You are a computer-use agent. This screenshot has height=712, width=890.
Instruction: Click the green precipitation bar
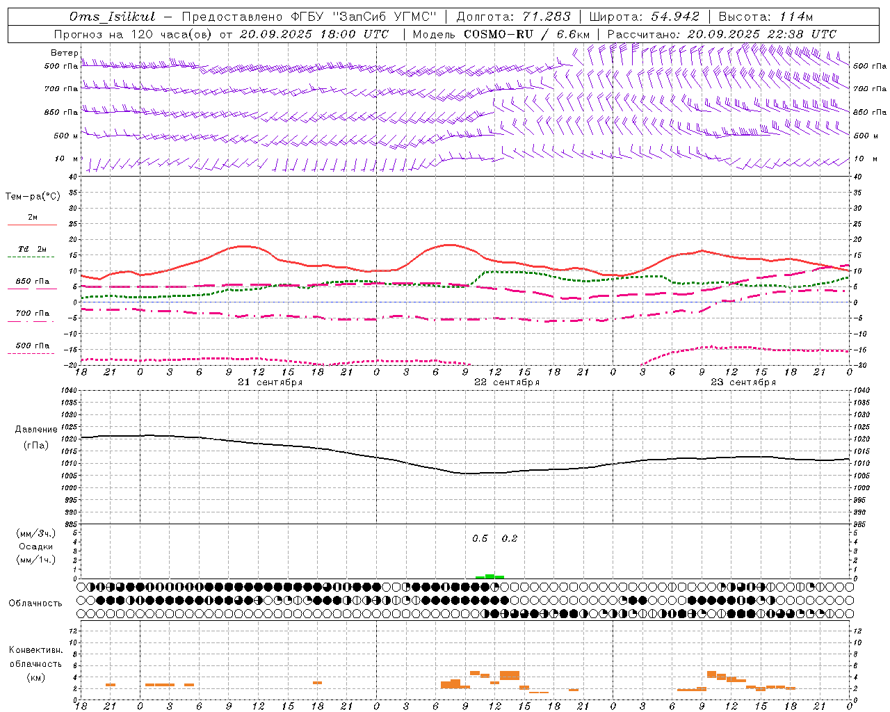tap(489, 576)
